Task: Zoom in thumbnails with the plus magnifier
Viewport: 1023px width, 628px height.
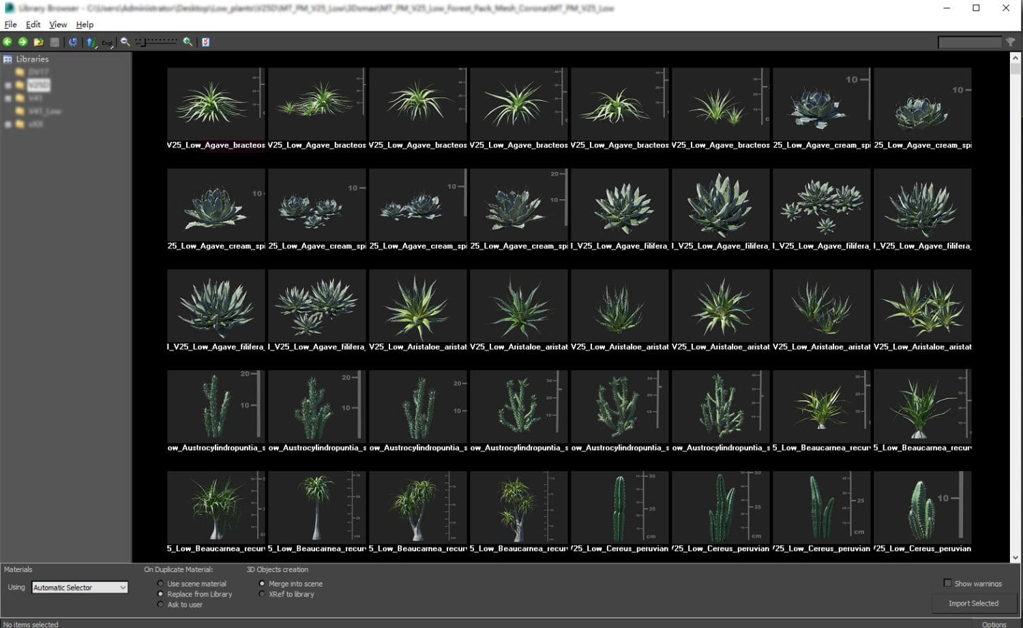Action: coord(188,42)
